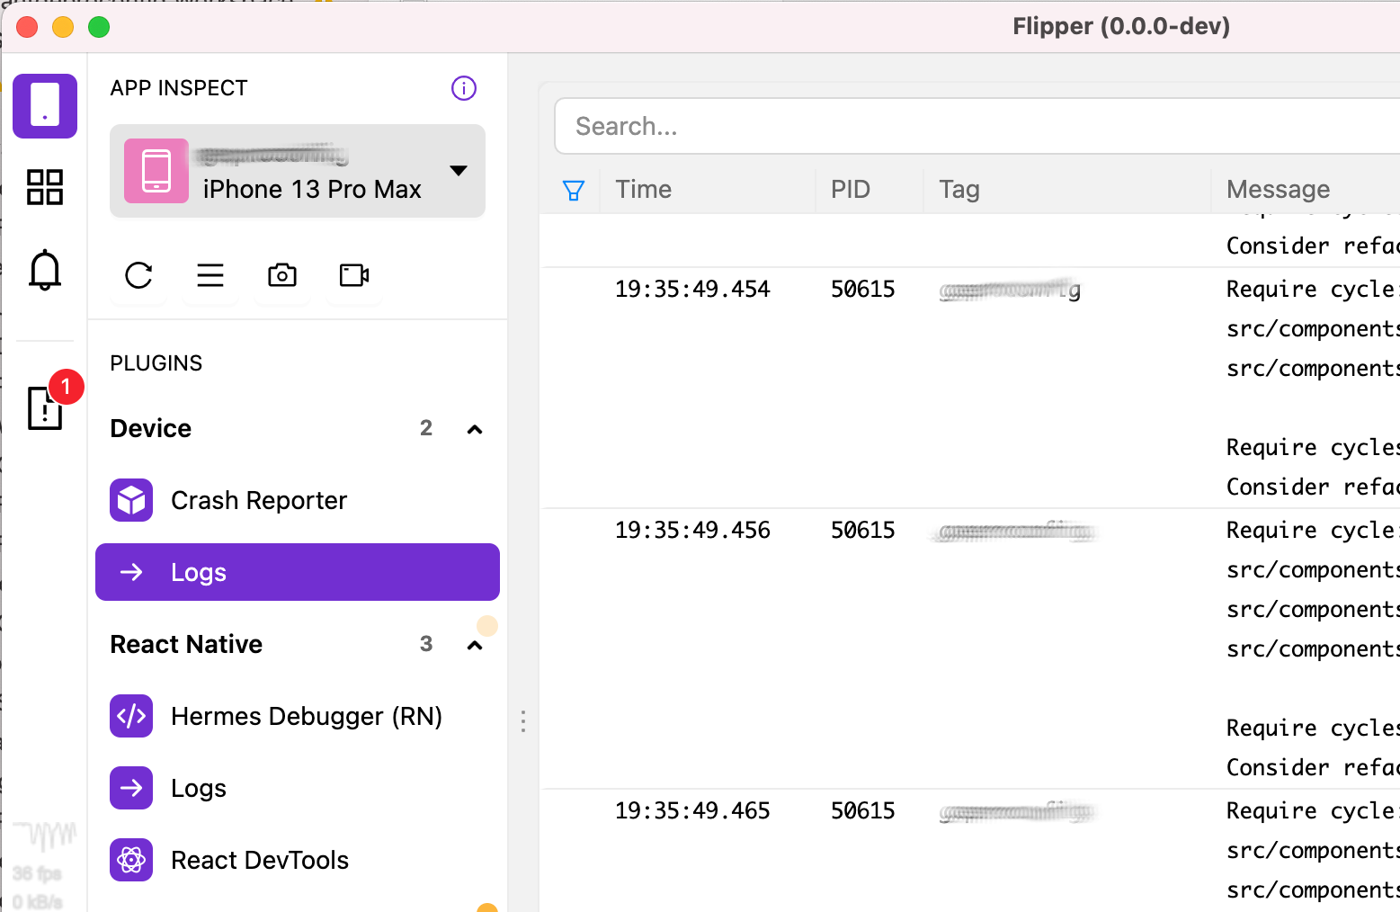This screenshot has height=912, width=1400.
Task: Click the log search field
Action: pos(977,126)
